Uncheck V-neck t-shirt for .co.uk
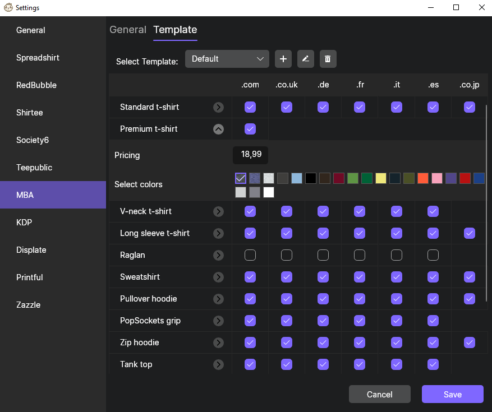 point(287,212)
